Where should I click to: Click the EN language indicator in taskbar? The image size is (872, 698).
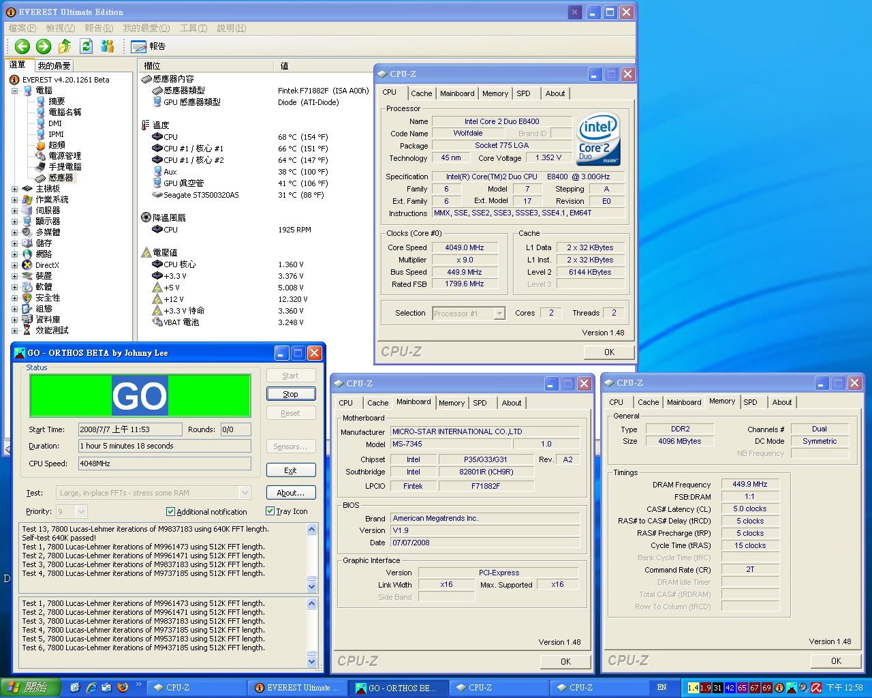point(661,688)
